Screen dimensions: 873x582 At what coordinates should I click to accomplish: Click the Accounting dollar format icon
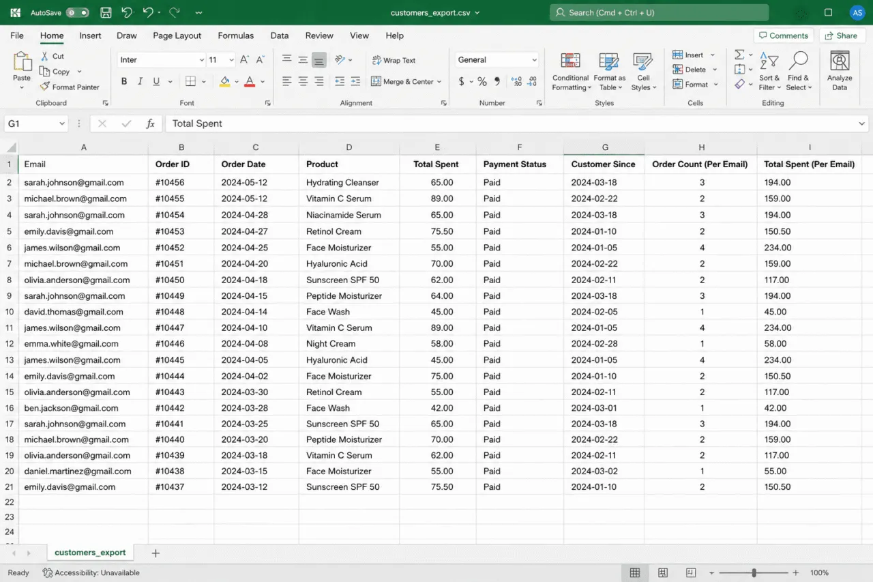[461, 81]
